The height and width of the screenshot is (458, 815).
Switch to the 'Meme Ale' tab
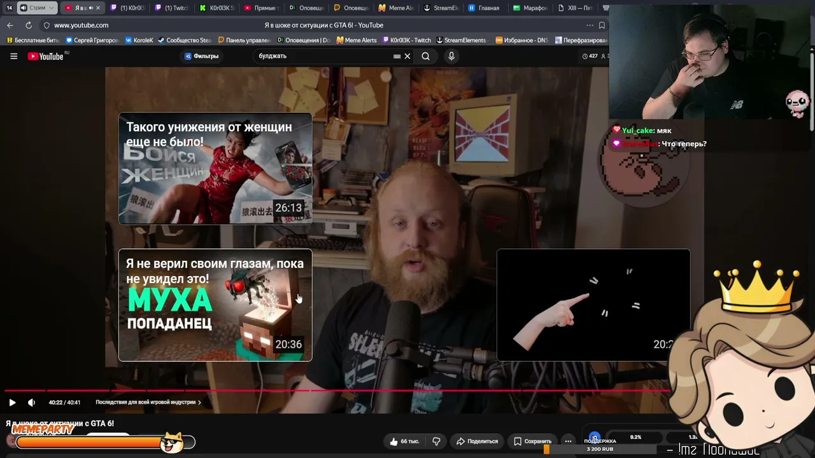pyautogui.click(x=395, y=8)
